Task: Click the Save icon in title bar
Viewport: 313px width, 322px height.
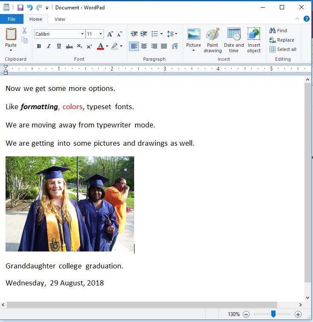Action: point(20,7)
